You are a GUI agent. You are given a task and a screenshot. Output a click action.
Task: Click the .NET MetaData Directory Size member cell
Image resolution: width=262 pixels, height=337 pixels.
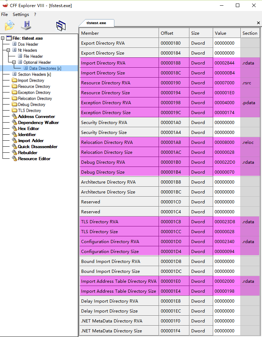[119, 331]
